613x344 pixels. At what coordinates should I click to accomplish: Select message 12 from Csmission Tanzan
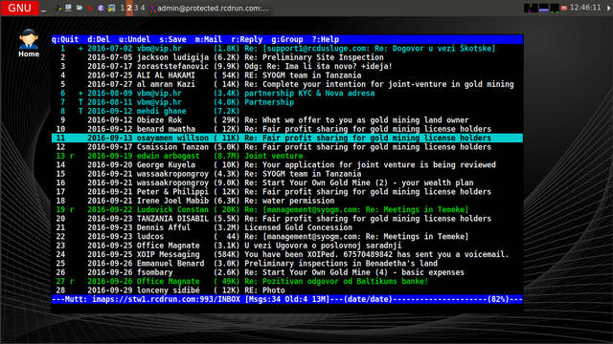click(x=287, y=147)
